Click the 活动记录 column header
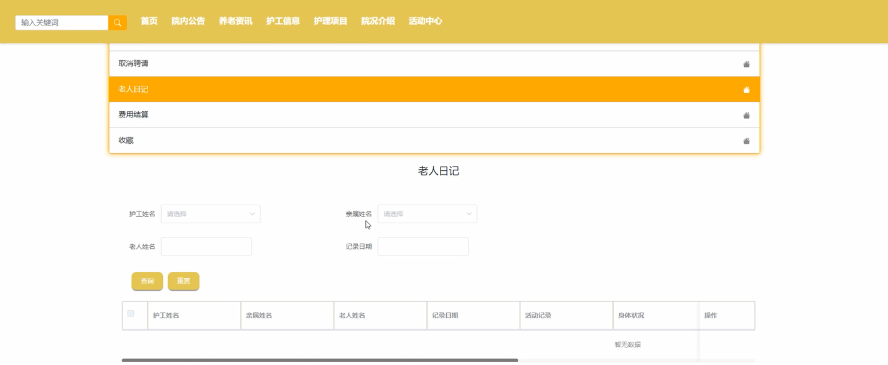The image size is (888, 365). pos(566,315)
